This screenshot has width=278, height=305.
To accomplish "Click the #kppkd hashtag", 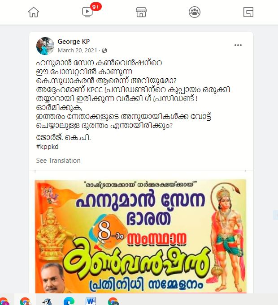I will 47,147.
